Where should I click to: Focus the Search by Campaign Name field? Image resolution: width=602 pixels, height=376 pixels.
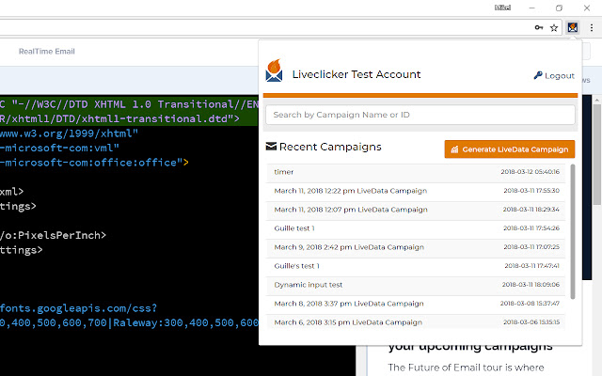(420, 115)
